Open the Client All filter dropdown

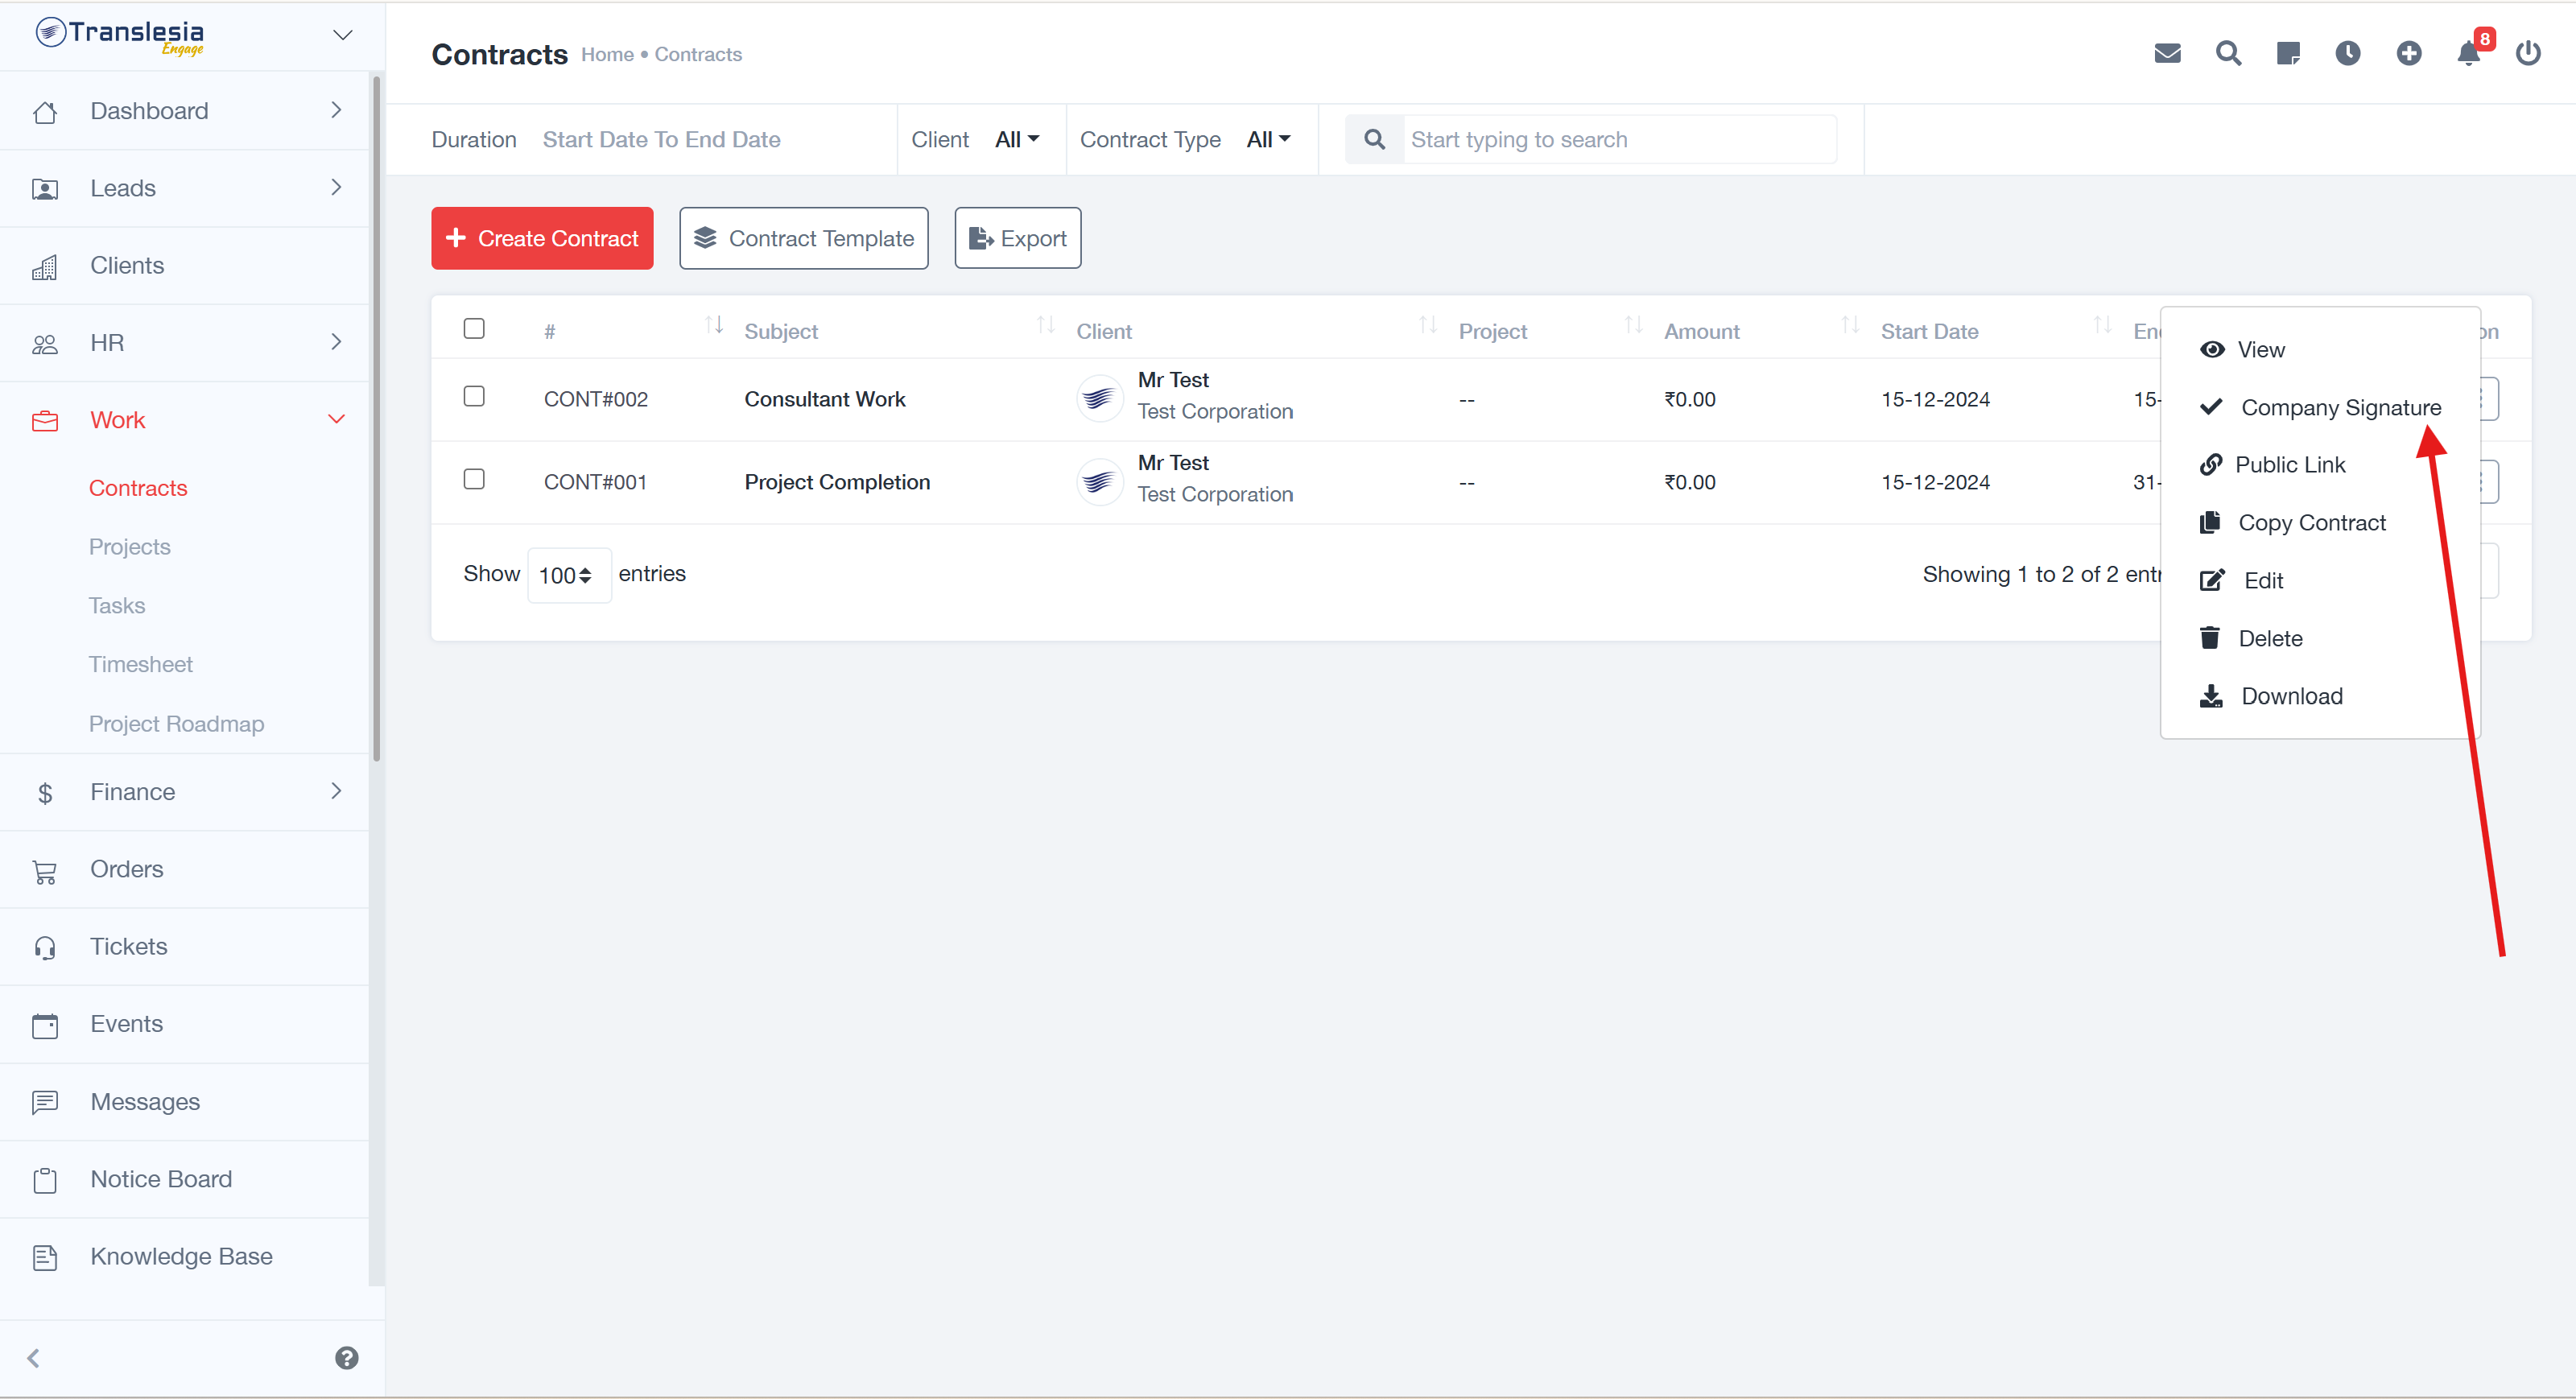point(1017,139)
